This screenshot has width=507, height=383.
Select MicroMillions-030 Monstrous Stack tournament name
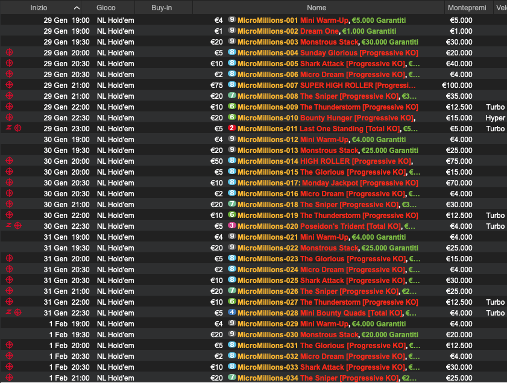(x=328, y=335)
